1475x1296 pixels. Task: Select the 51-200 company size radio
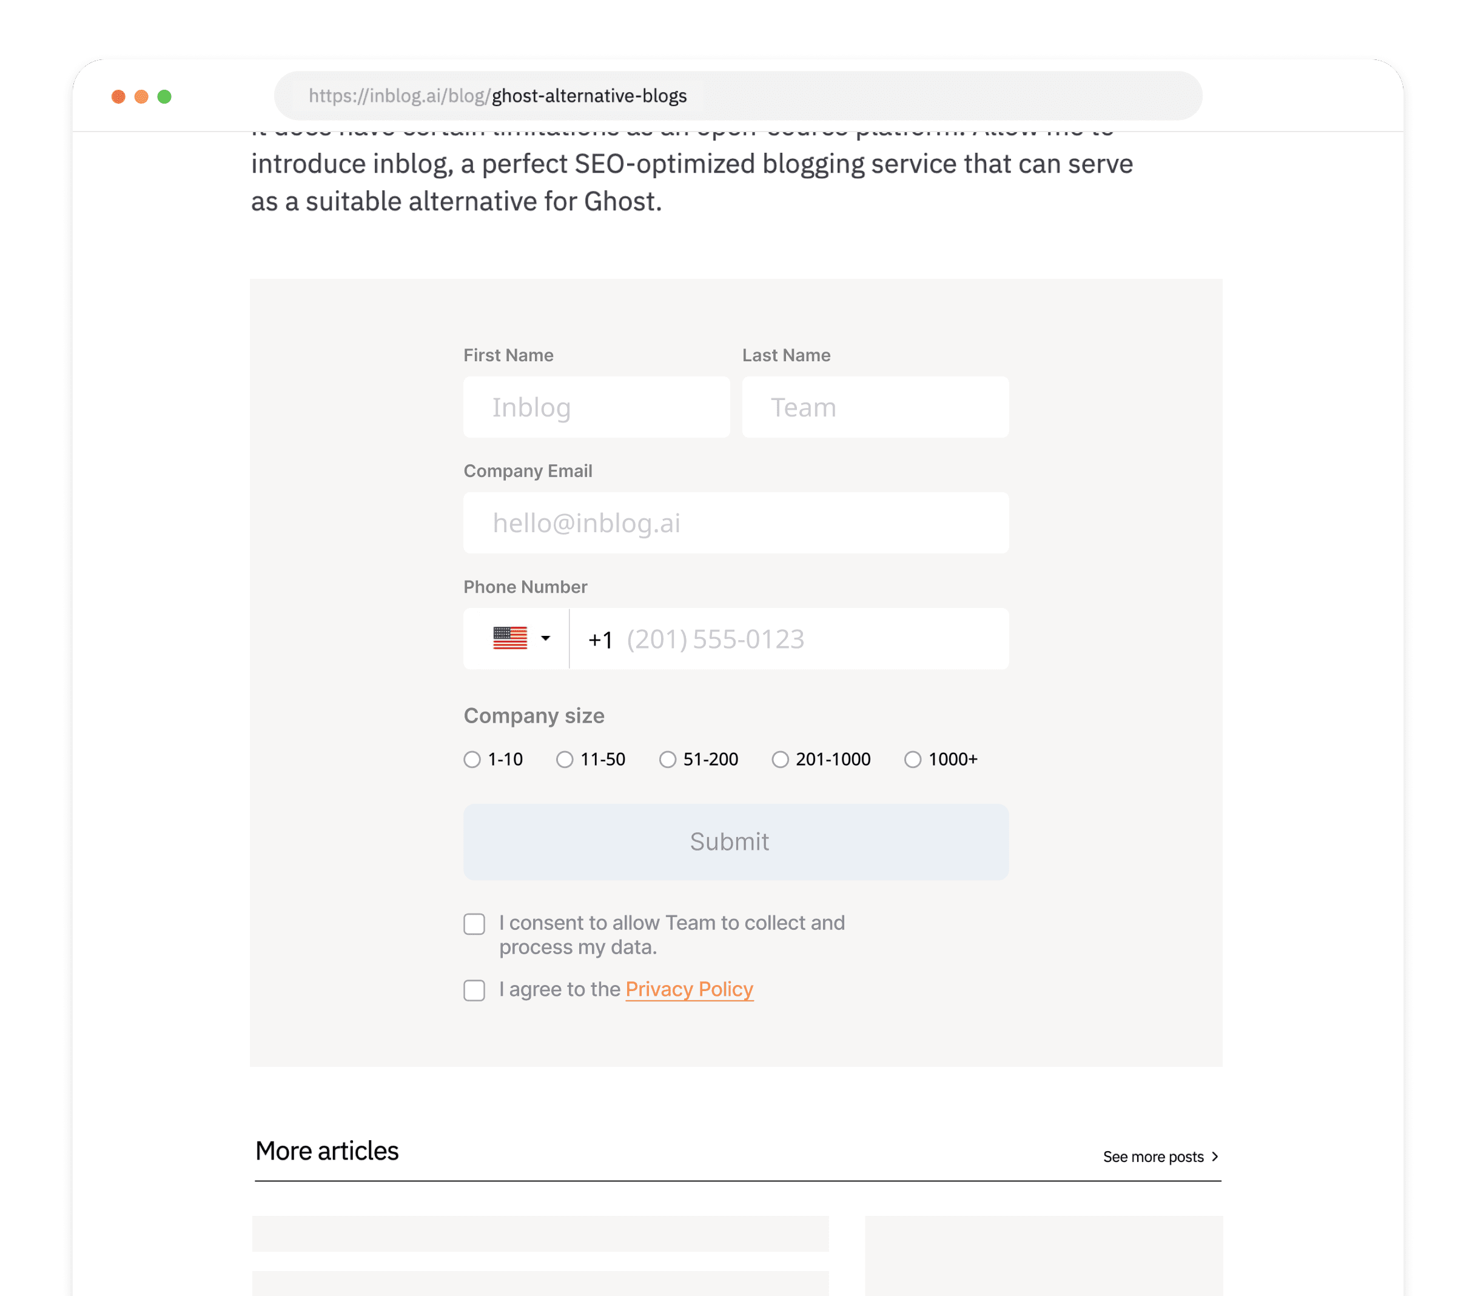[x=666, y=758]
